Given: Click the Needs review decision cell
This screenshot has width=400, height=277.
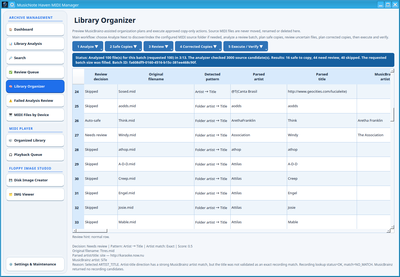Looking at the screenshot, I should [101, 135].
